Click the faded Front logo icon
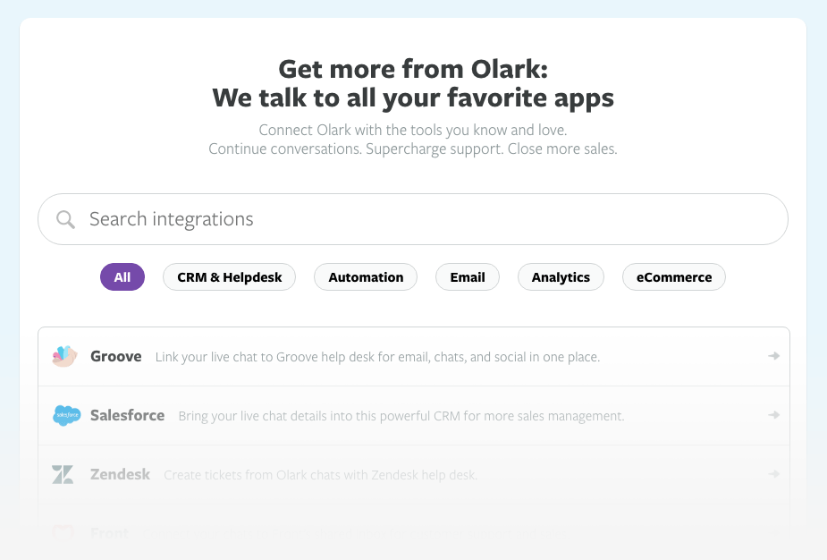Viewport: 827px width, 560px height. [x=63, y=533]
